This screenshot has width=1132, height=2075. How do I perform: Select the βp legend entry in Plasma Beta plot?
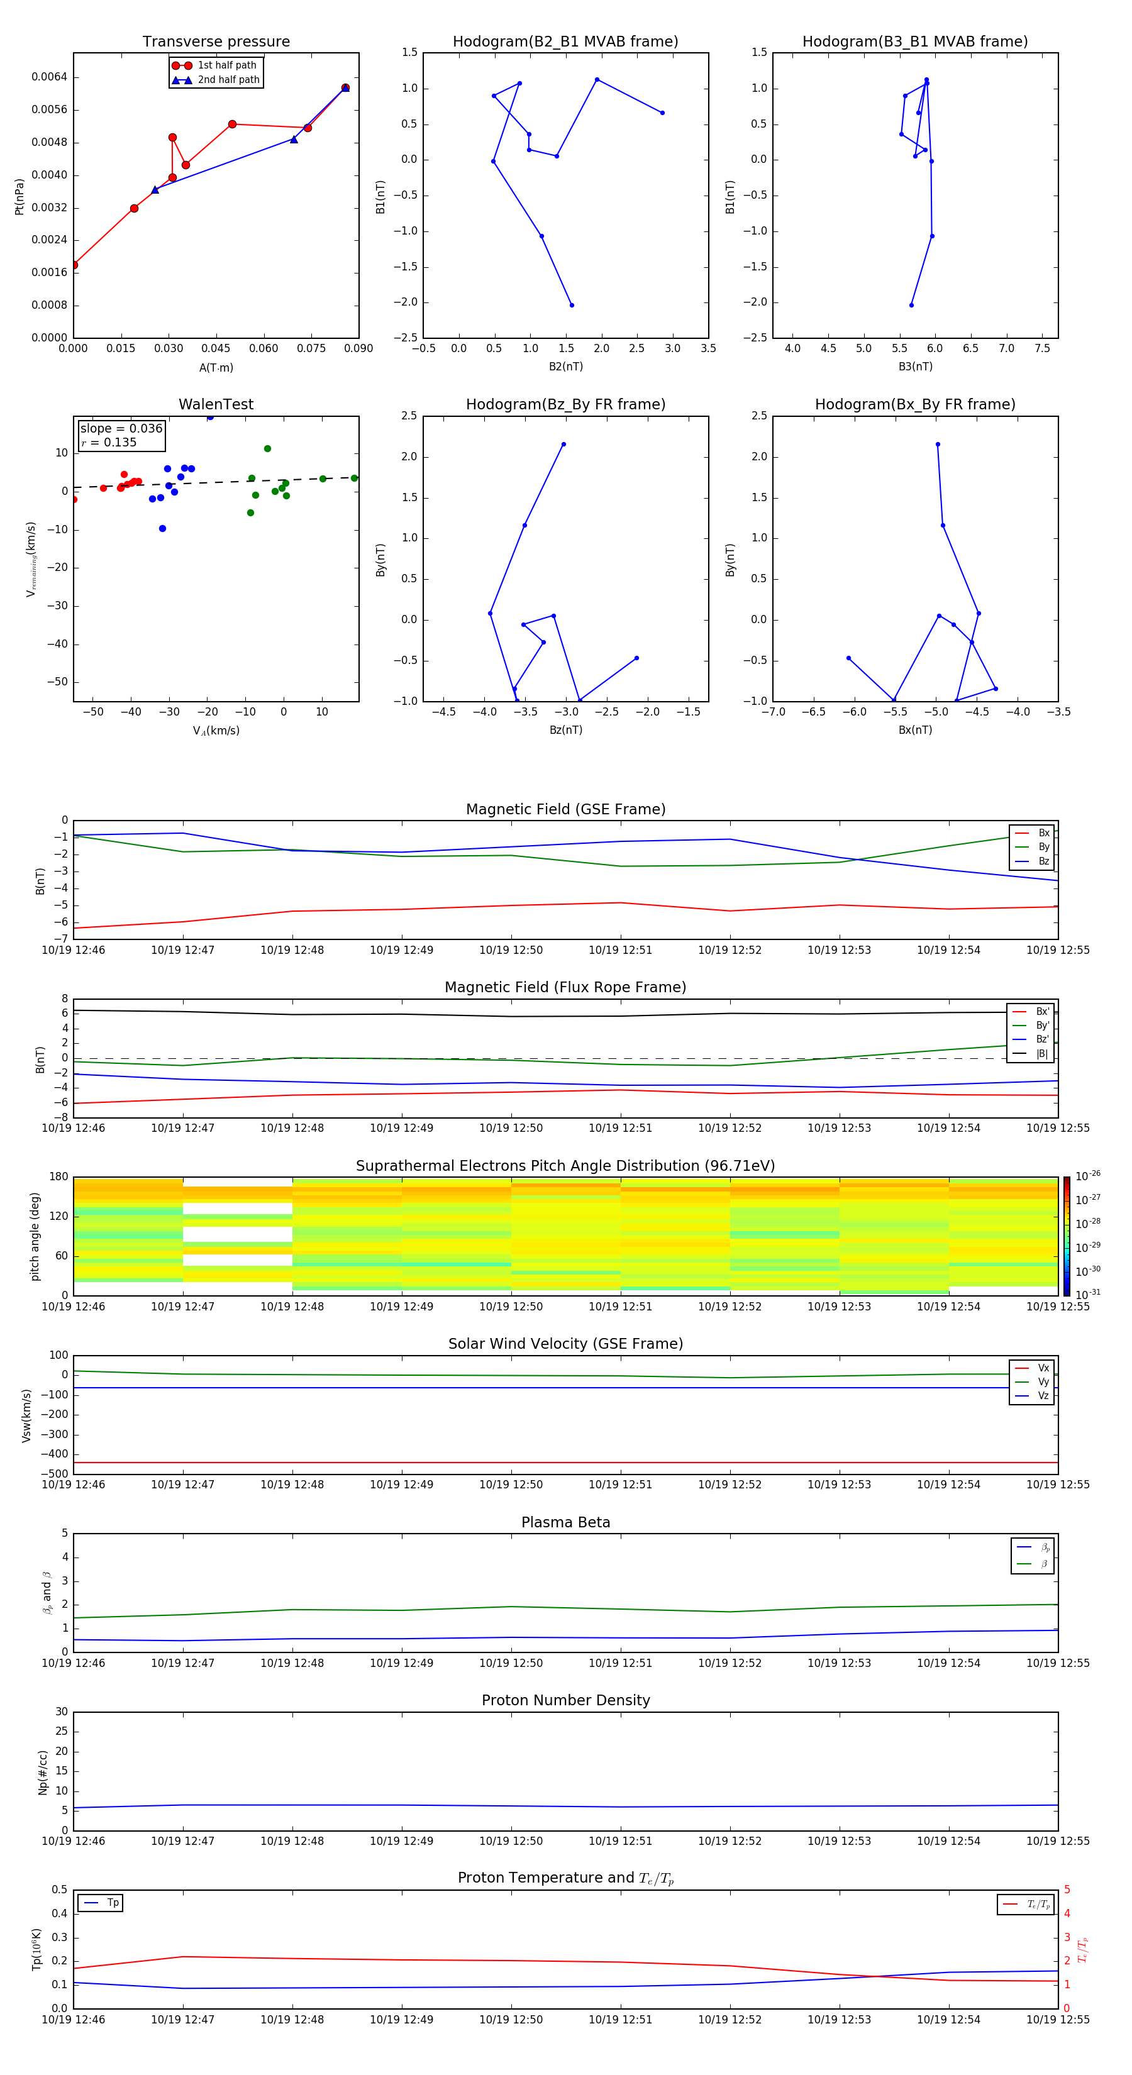(x=1033, y=1547)
